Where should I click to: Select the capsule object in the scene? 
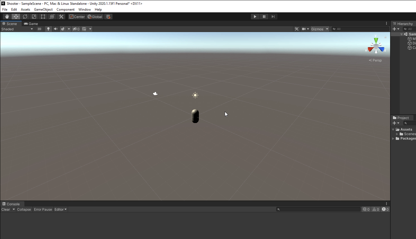coord(195,116)
